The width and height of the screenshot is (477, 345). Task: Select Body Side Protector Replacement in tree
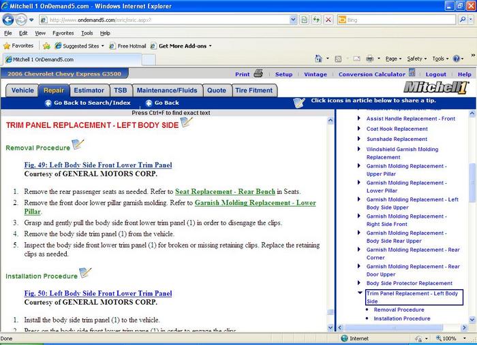[409, 283]
